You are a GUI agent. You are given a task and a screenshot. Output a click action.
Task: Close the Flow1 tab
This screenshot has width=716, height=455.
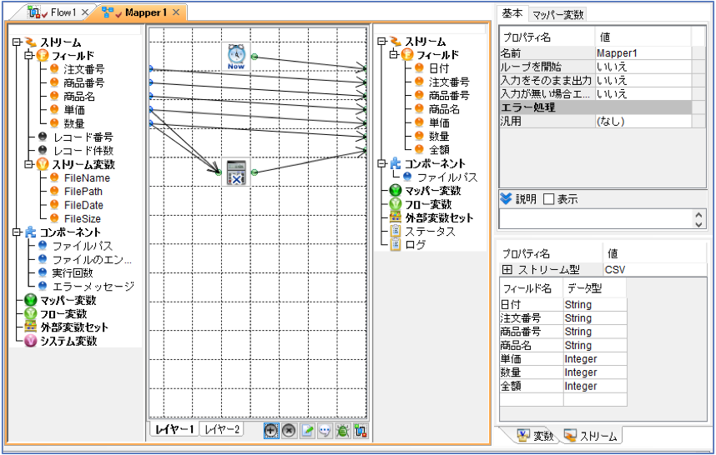click(x=85, y=12)
